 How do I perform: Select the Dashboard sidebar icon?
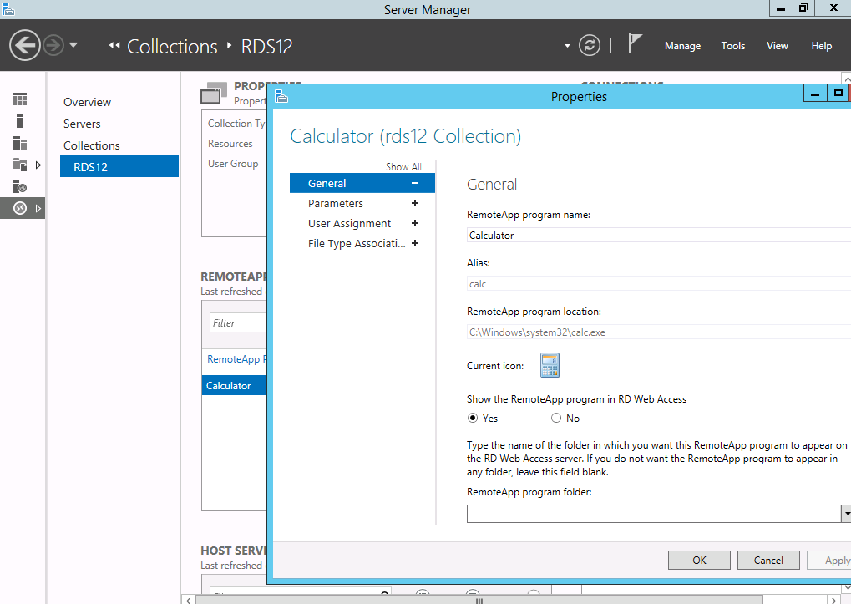pyautogui.click(x=20, y=99)
